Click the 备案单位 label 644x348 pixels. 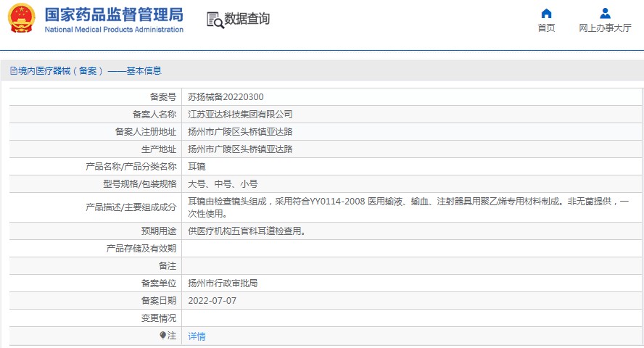(x=159, y=283)
